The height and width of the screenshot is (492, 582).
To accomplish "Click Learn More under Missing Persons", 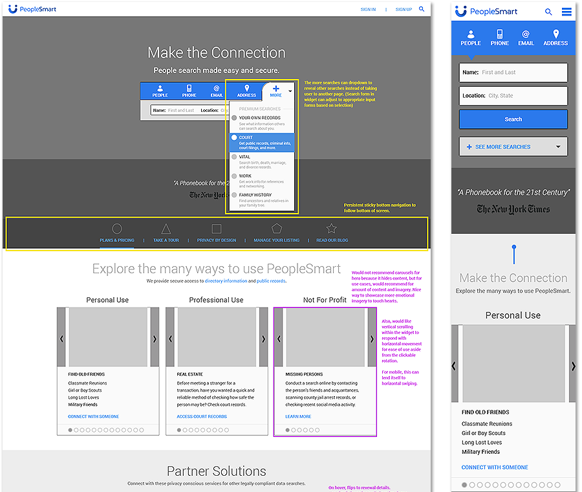I will [x=298, y=416].
